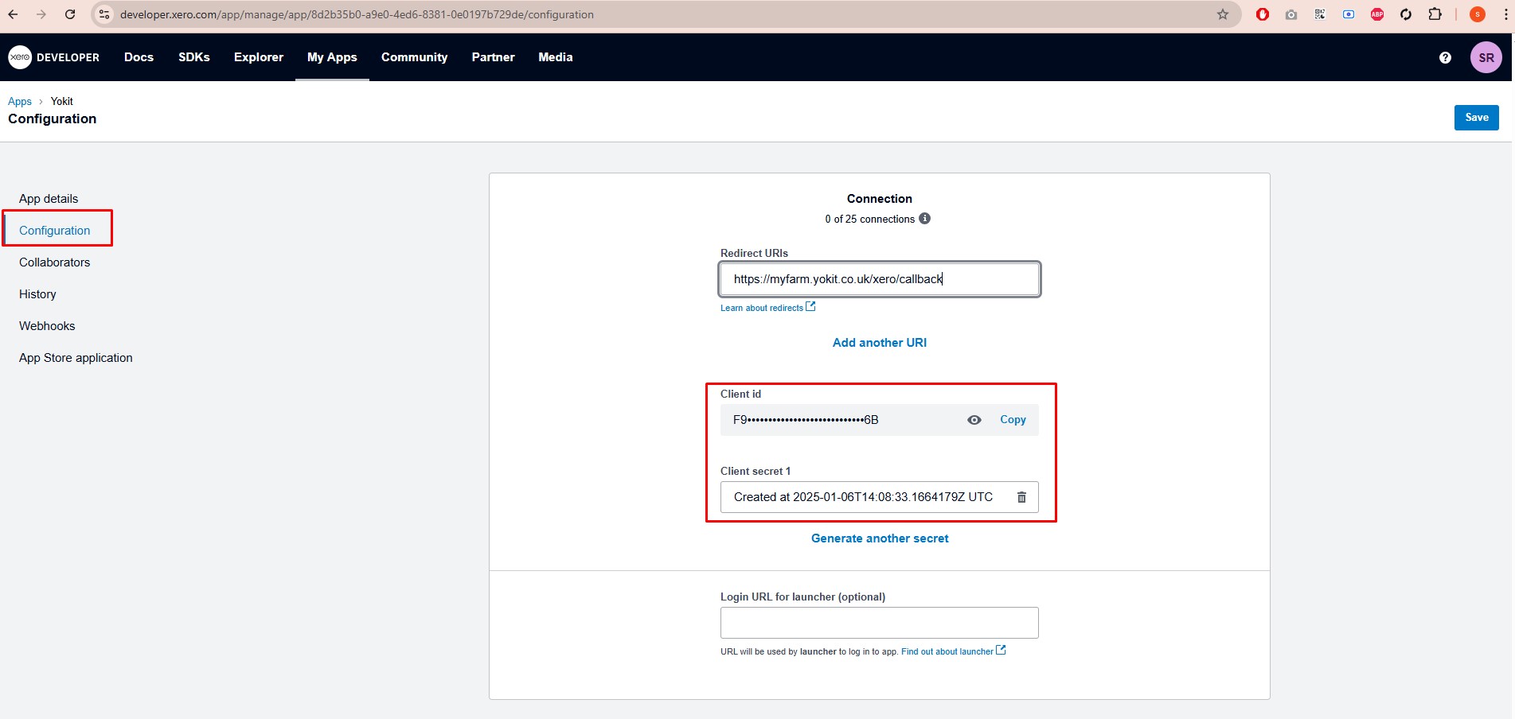This screenshot has height=719, width=1515.
Task: Open site information icon in address bar
Action: point(104,14)
